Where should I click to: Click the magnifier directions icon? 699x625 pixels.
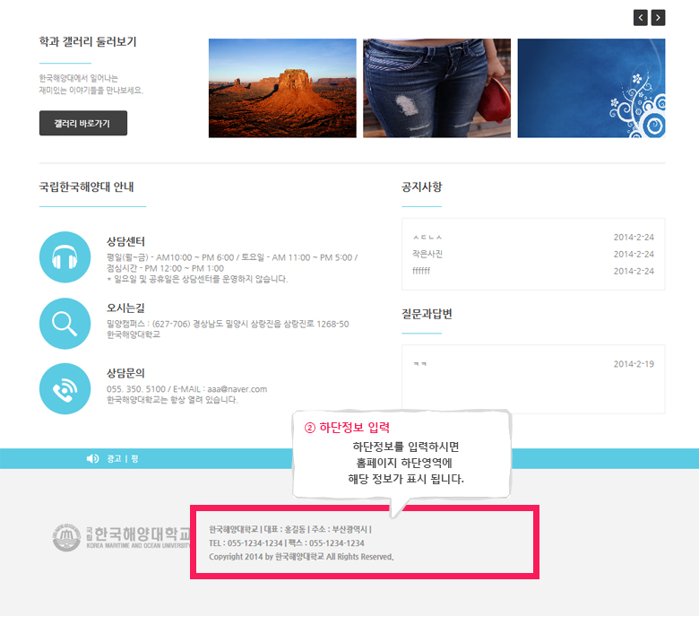tap(65, 324)
